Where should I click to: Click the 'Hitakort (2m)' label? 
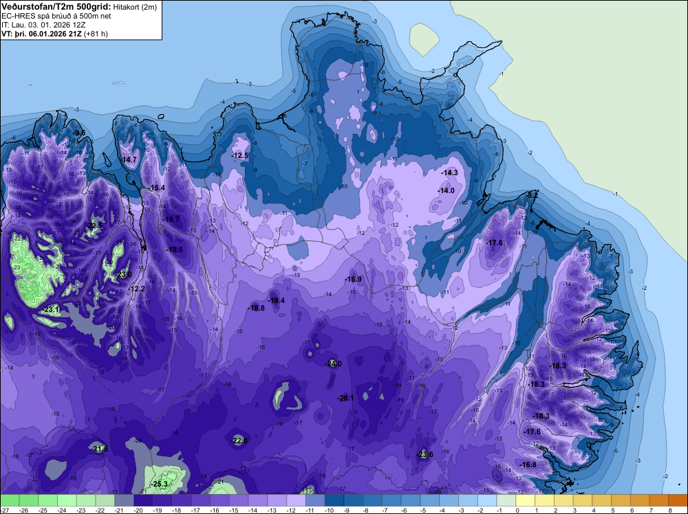point(135,7)
